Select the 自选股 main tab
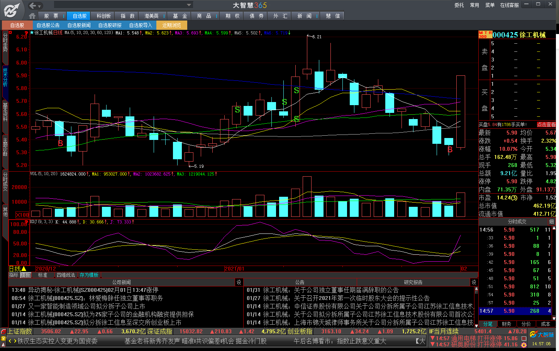The width and height of the screenshot is (559, 351). point(79,16)
